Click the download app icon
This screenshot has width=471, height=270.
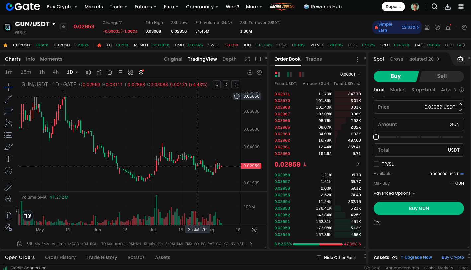(447, 7)
